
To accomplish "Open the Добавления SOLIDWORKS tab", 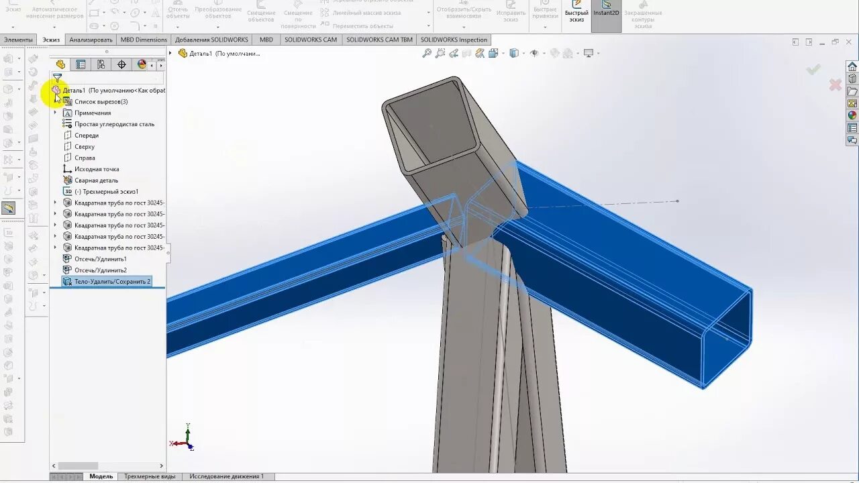I will pos(211,40).
